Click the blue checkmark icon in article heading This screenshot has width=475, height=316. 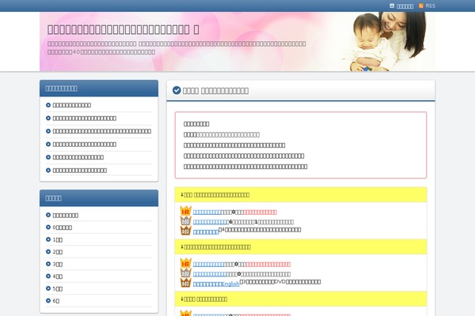[177, 90]
